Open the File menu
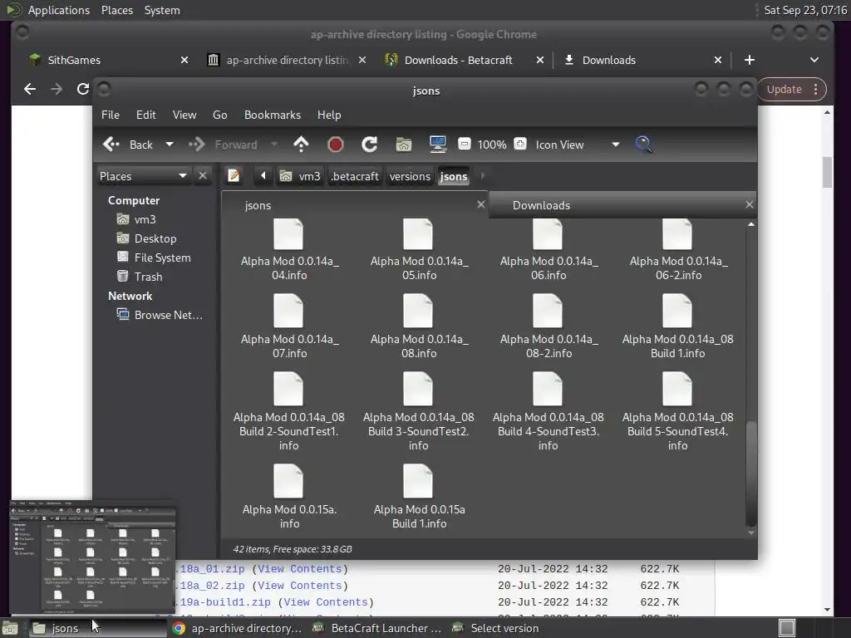This screenshot has height=638, width=851. [x=111, y=115]
